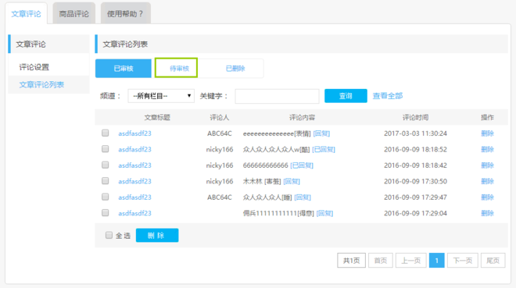Click the 文章评论 sidebar heading

31,44
